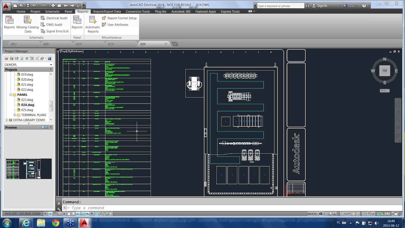Image resolution: width=405 pixels, height=228 pixels.
Task: Switch to drawing tab 001*
Action: tap(14, 44)
